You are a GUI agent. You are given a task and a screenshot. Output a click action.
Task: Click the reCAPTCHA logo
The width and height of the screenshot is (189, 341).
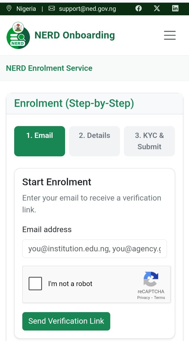tap(151, 279)
